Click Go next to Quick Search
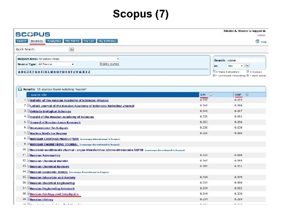The image size is (281, 210). [x=71, y=49]
